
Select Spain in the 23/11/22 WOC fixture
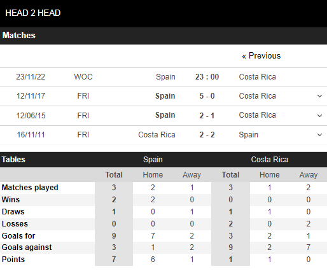click(x=165, y=77)
